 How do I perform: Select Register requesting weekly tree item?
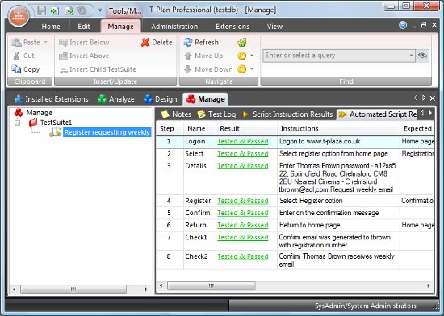pos(107,132)
